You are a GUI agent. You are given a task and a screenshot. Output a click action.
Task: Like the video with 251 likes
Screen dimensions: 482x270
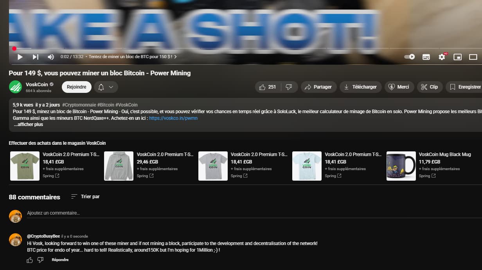268,87
